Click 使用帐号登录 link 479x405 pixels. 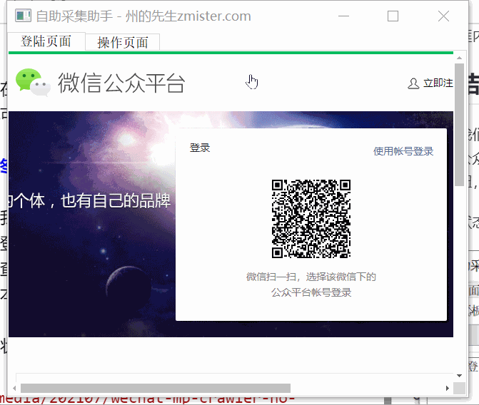point(403,151)
